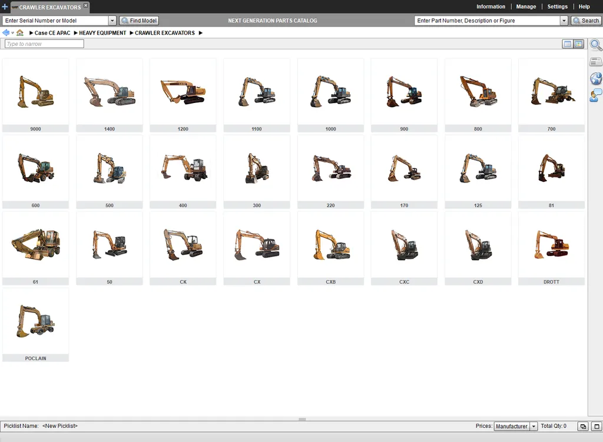Open the Settings menu
Viewport: 603px width, 442px height.
click(557, 6)
